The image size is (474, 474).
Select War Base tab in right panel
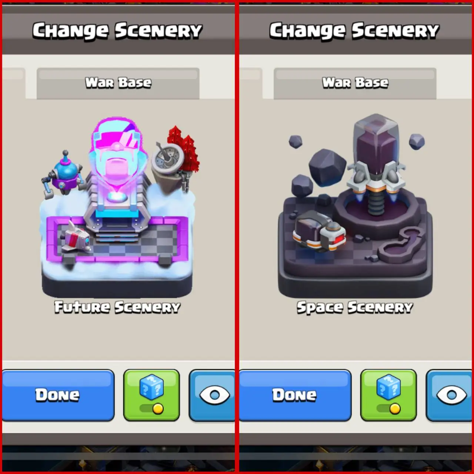pyautogui.click(x=355, y=83)
